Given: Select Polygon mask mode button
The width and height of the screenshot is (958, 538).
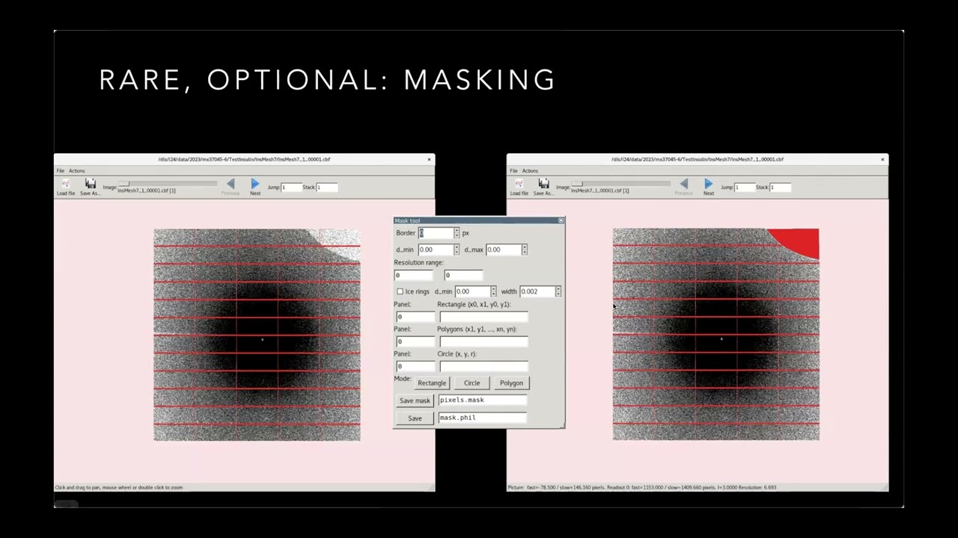Looking at the screenshot, I should (511, 383).
